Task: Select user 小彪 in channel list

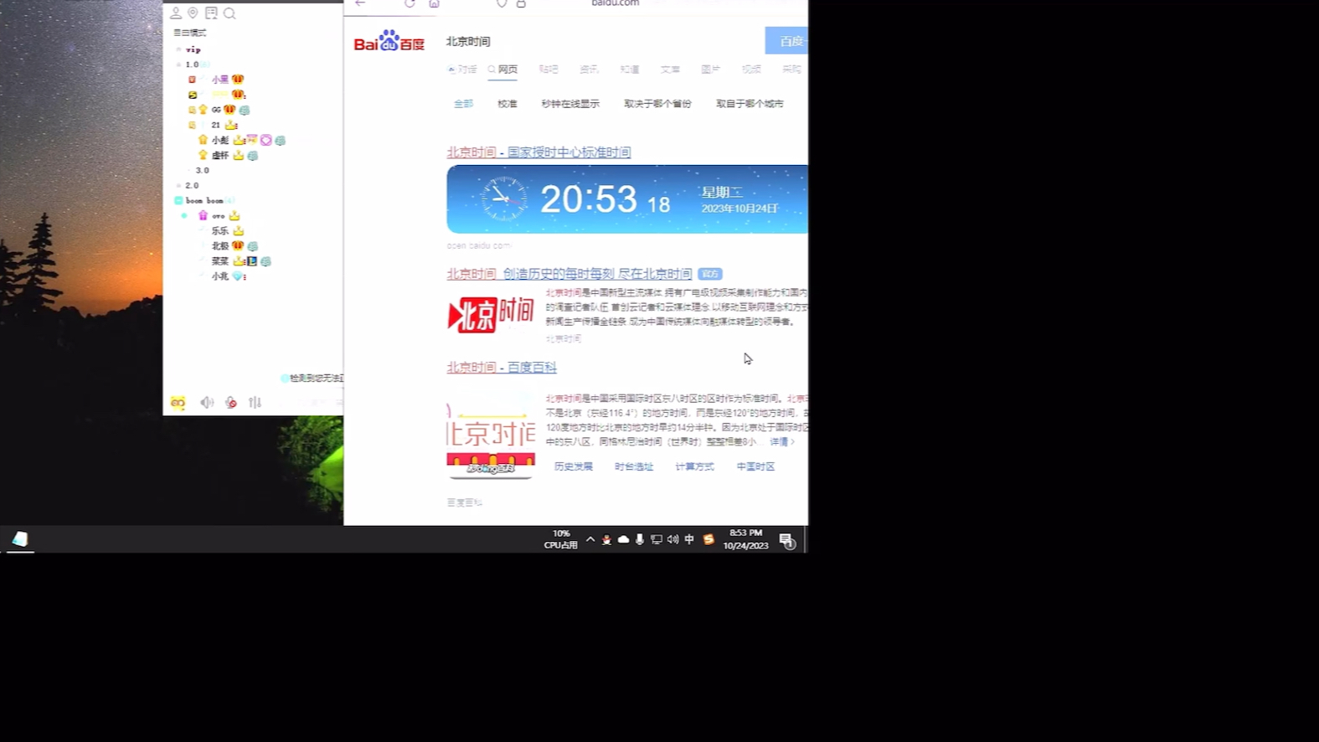Action: [220, 140]
